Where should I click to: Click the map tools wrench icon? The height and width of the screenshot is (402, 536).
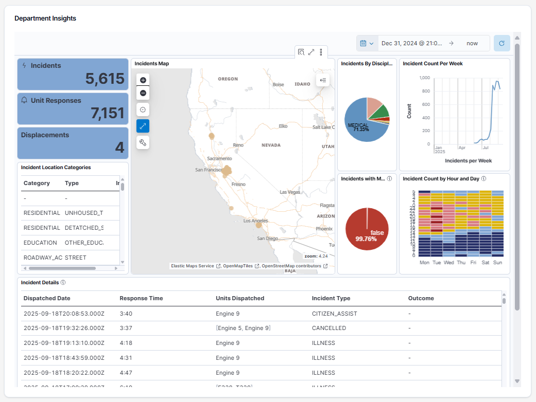point(143,142)
